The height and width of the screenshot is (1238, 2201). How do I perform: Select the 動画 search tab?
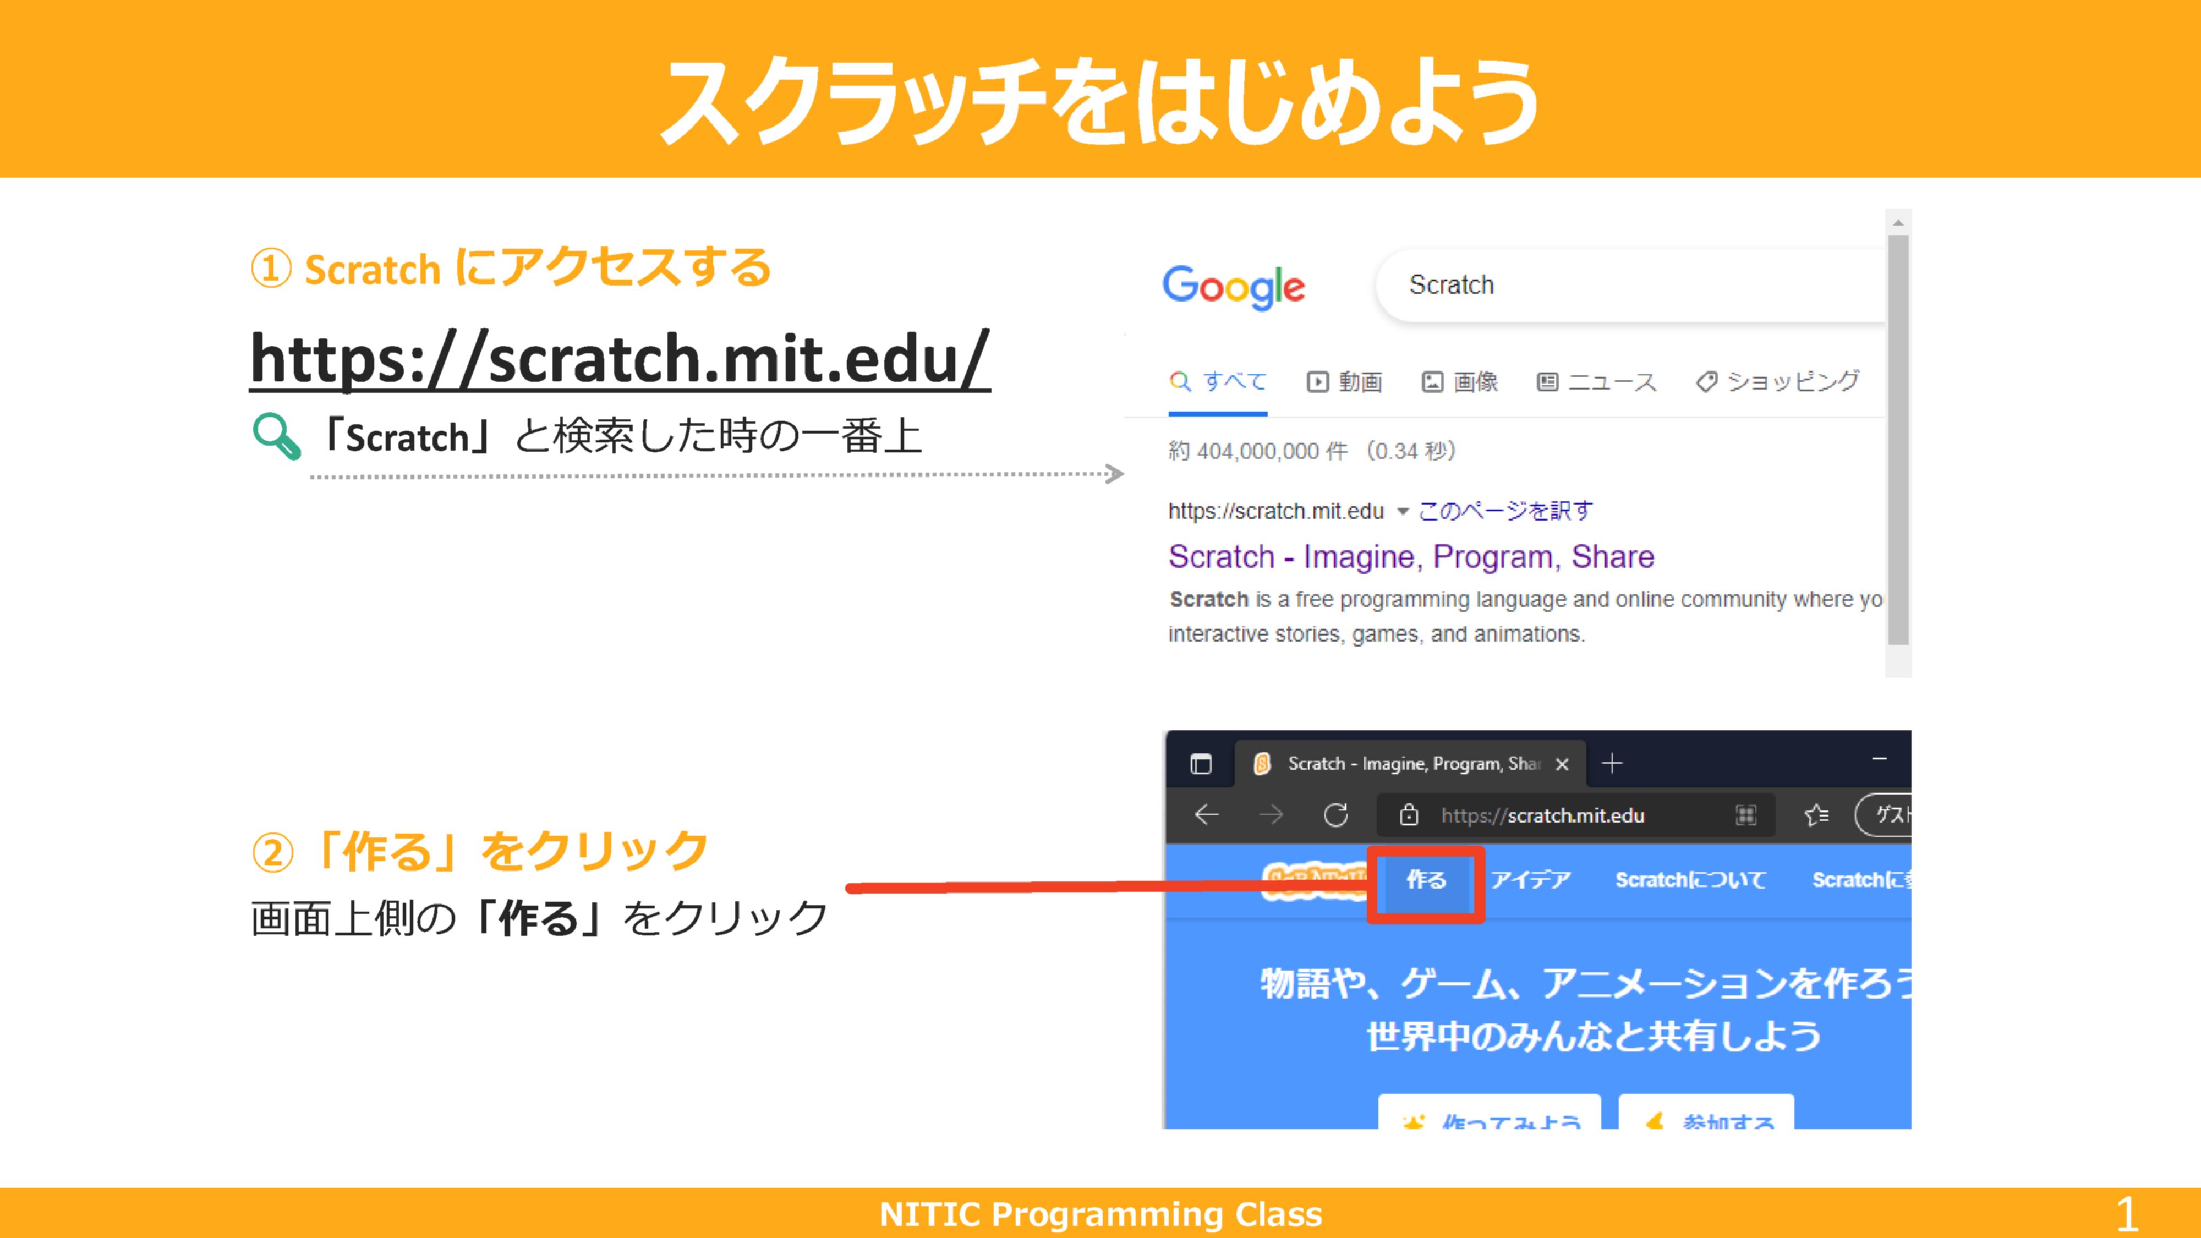pyautogui.click(x=1344, y=382)
